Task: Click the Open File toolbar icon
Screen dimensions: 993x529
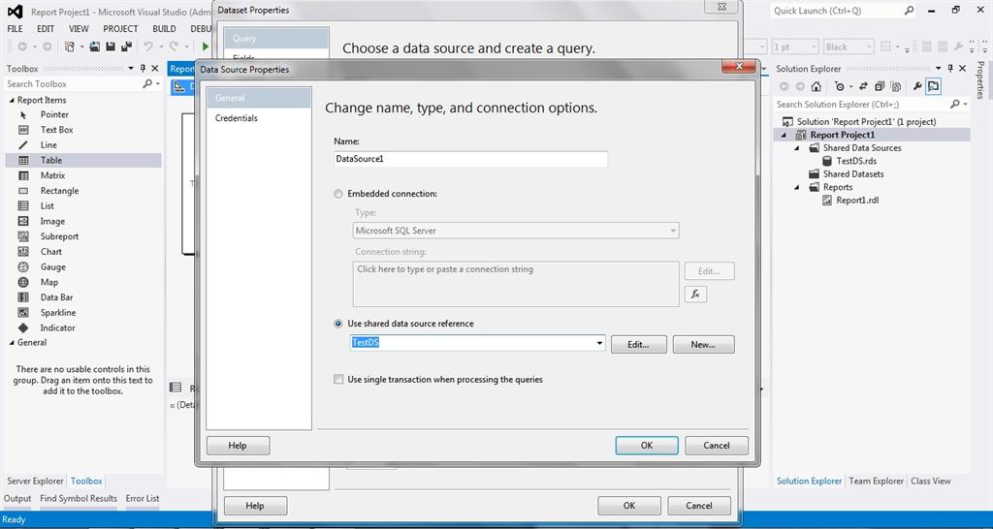Action: click(94, 47)
